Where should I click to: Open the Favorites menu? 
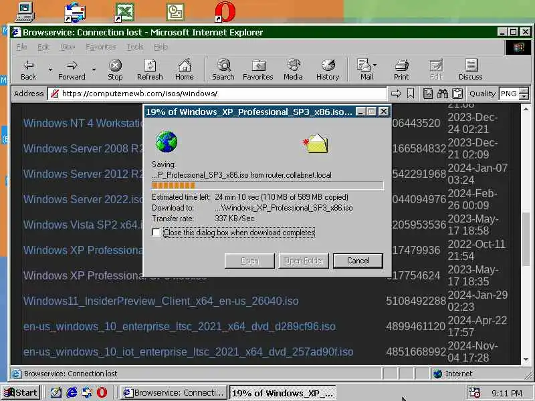[x=101, y=47]
